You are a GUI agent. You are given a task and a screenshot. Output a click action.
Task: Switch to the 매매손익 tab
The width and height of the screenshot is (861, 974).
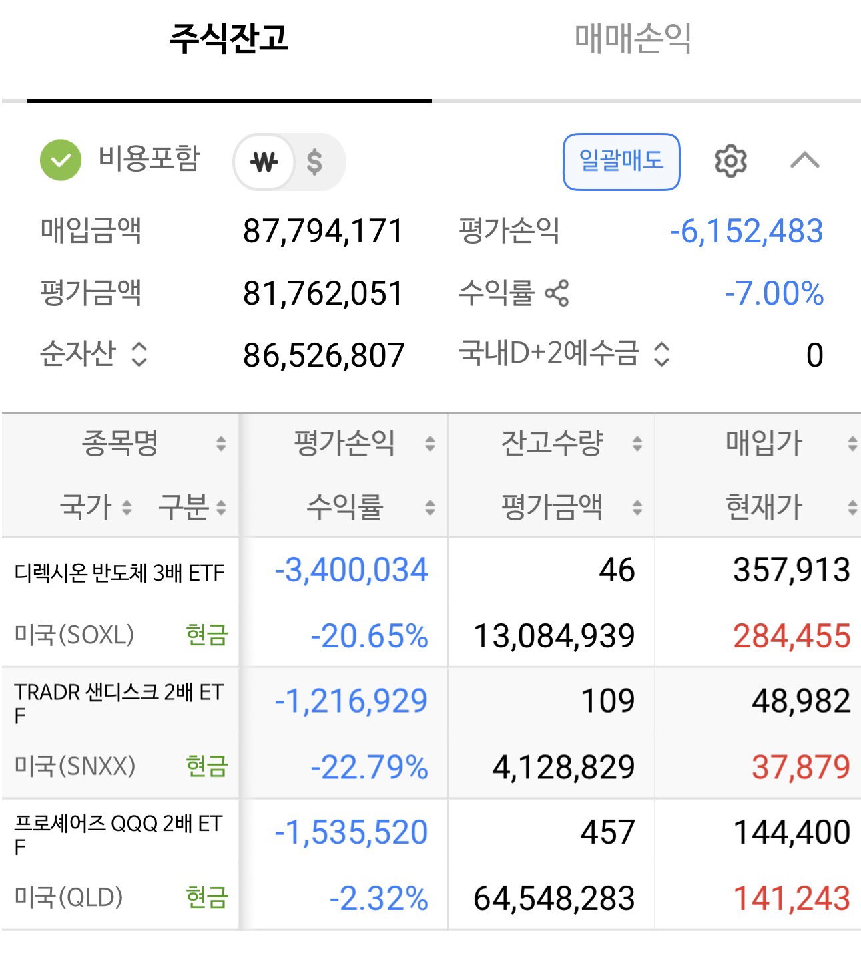[x=633, y=39]
